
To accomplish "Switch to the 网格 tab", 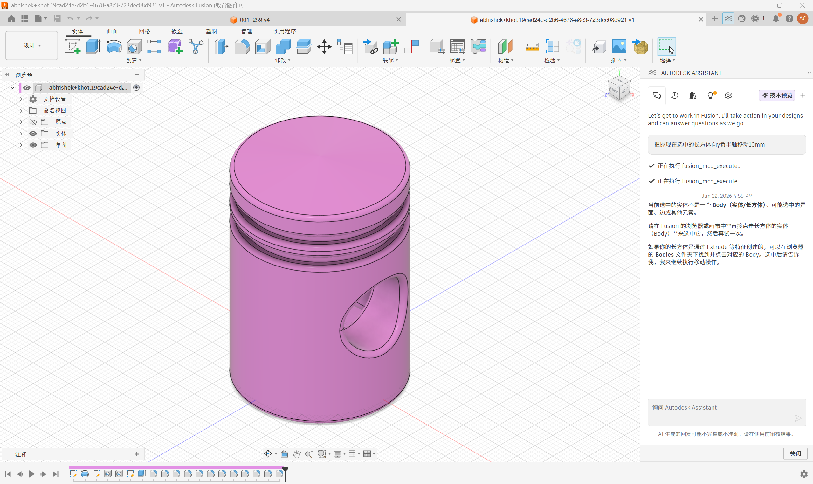I will coord(144,31).
